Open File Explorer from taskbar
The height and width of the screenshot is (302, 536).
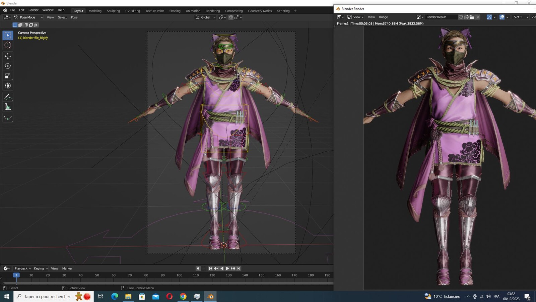point(128,296)
